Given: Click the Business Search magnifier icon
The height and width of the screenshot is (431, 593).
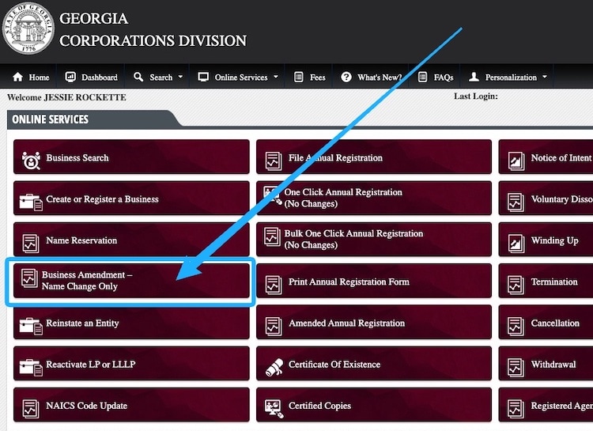Looking at the screenshot, I should (x=31, y=158).
